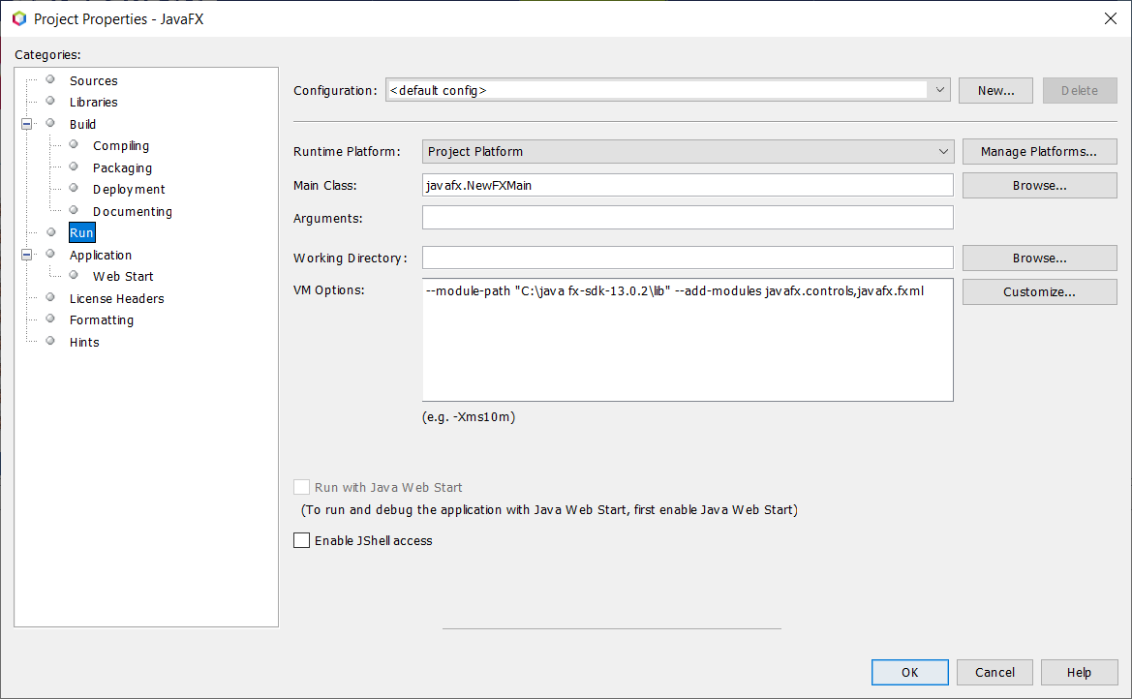
Task: Click the Compiling node bullet icon
Action: tap(74, 144)
